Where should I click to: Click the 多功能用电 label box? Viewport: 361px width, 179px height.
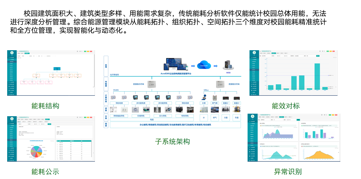[x=163, y=103]
